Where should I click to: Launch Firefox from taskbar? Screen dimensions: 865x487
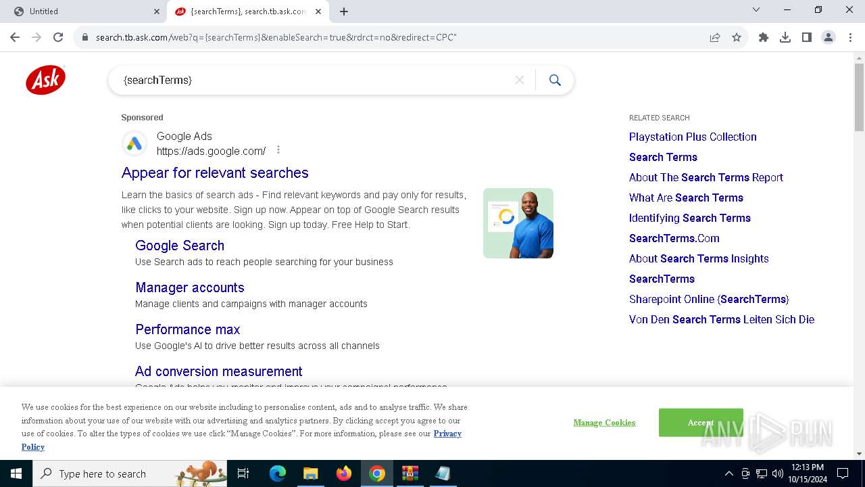tap(344, 473)
